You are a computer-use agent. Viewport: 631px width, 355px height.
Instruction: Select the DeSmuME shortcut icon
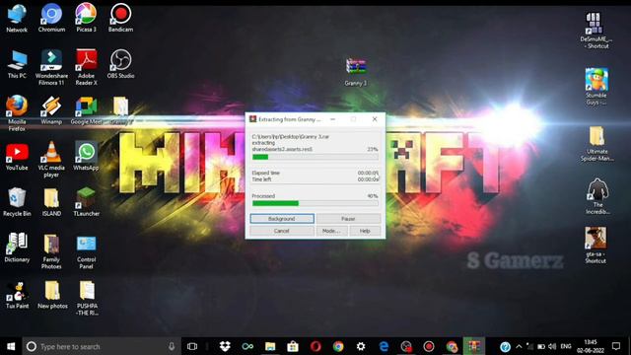(596, 31)
